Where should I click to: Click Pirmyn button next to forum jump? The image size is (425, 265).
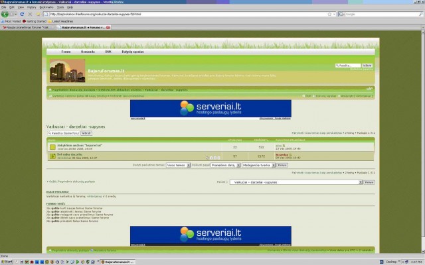click(x=369, y=182)
